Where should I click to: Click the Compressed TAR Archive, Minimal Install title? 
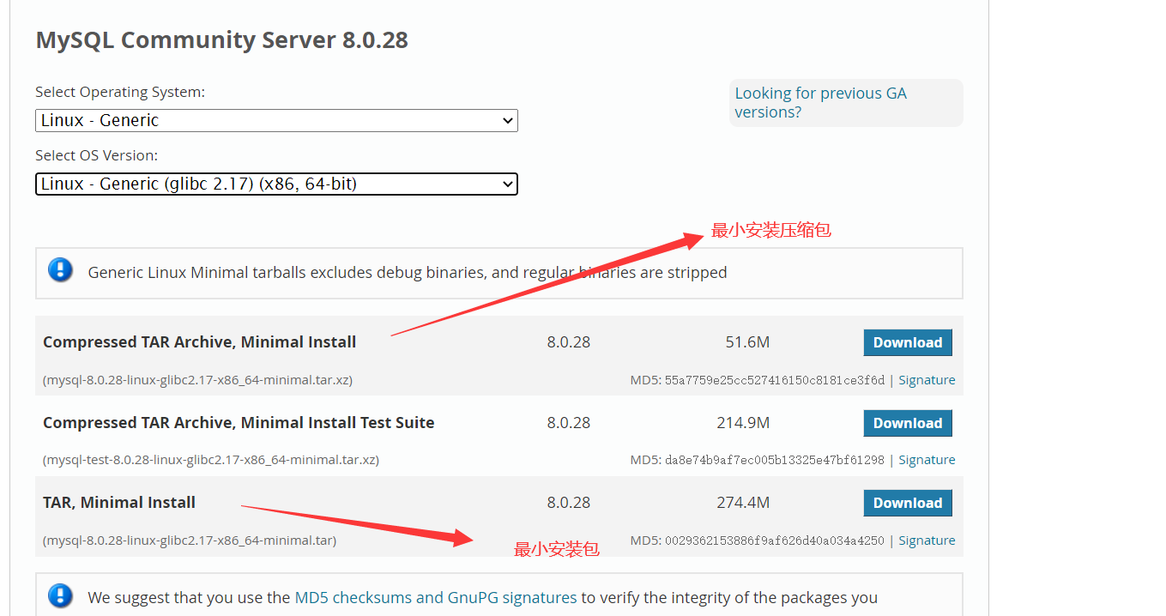tap(199, 341)
